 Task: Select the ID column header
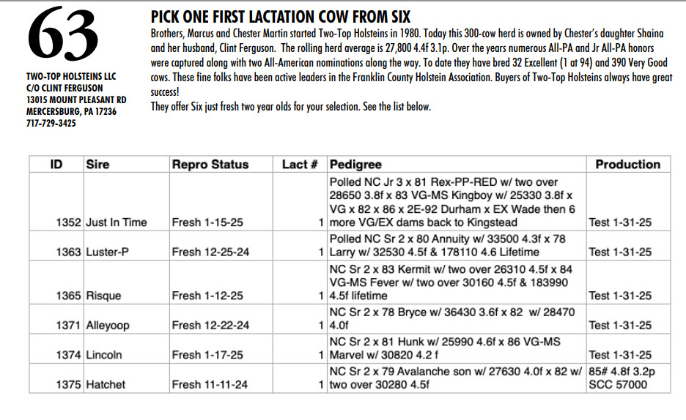click(x=56, y=165)
